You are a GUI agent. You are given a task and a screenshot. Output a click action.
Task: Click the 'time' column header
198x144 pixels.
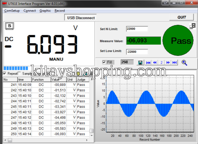click(24, 80)
